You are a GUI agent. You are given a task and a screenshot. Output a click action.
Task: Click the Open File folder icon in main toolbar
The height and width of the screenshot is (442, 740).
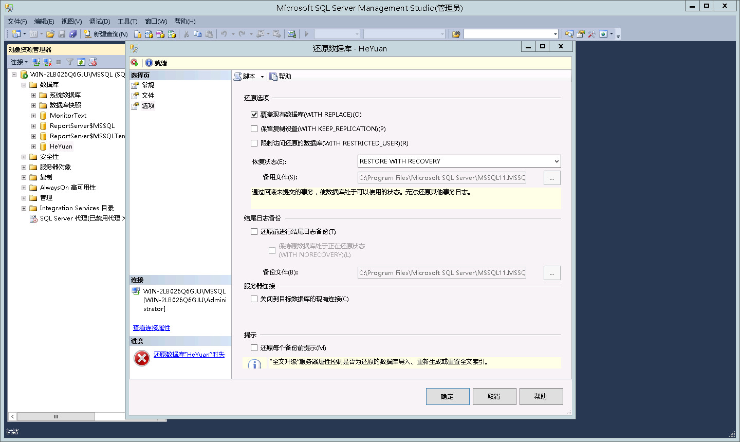point(50,34)
